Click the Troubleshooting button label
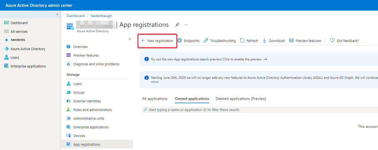 (x=223, y=41)
